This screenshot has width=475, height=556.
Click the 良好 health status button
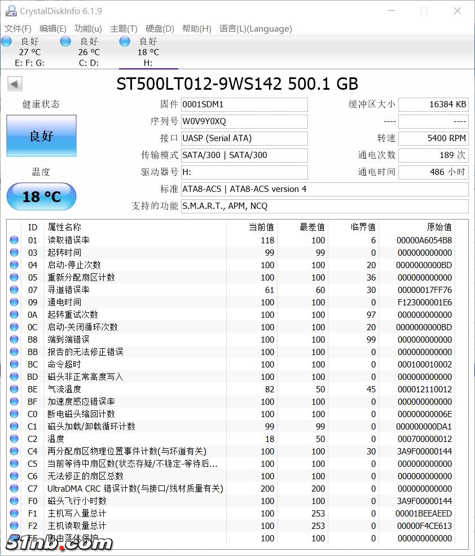pos(42,136)
